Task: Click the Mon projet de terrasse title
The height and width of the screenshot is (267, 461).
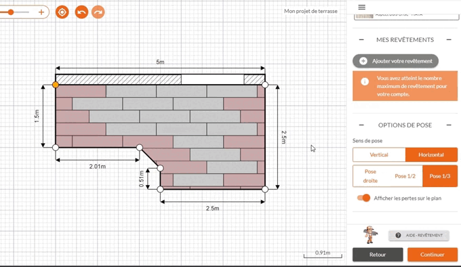Action: coord(310,11)
